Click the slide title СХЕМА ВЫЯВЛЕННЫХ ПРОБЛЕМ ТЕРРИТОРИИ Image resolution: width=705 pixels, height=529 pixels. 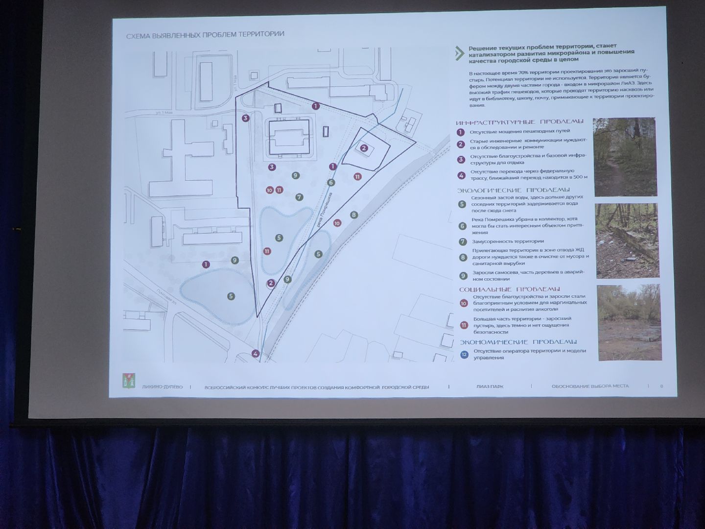tap(205, 34)
